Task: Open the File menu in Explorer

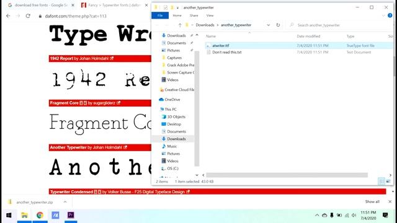Action: (160, 15)
